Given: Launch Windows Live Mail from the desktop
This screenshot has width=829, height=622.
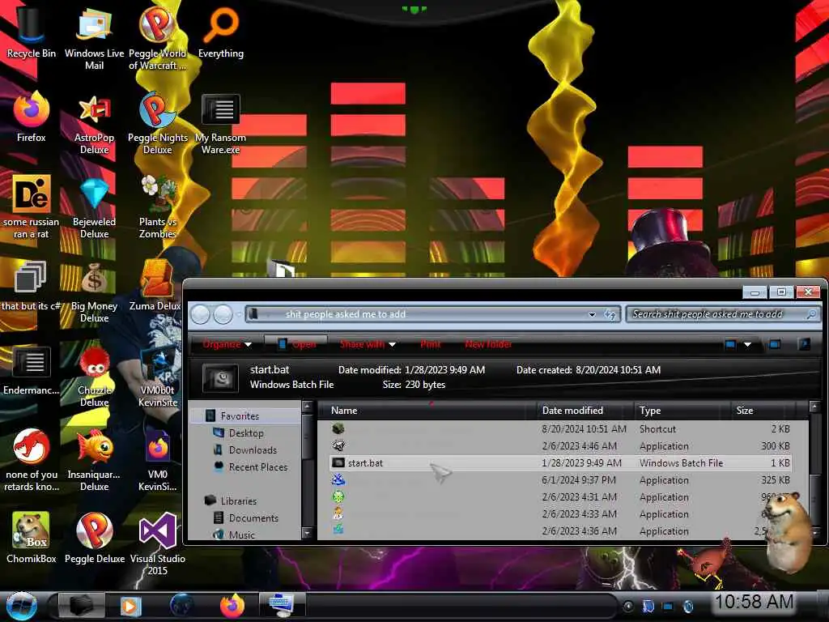Looking at the screenshot, I should click(x=94, y=38).
